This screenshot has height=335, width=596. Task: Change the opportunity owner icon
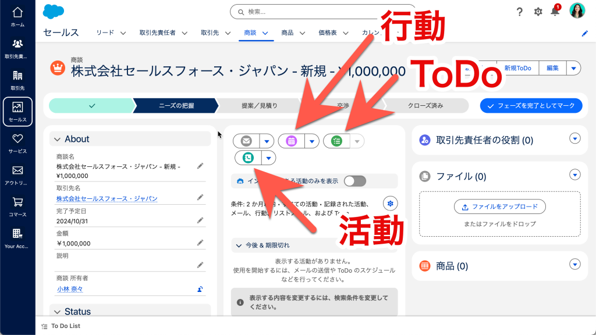pos(200,289)
